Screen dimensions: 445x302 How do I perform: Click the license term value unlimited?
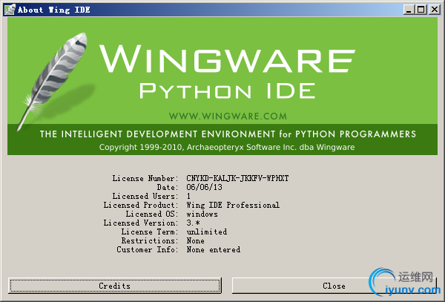(207, 232)
